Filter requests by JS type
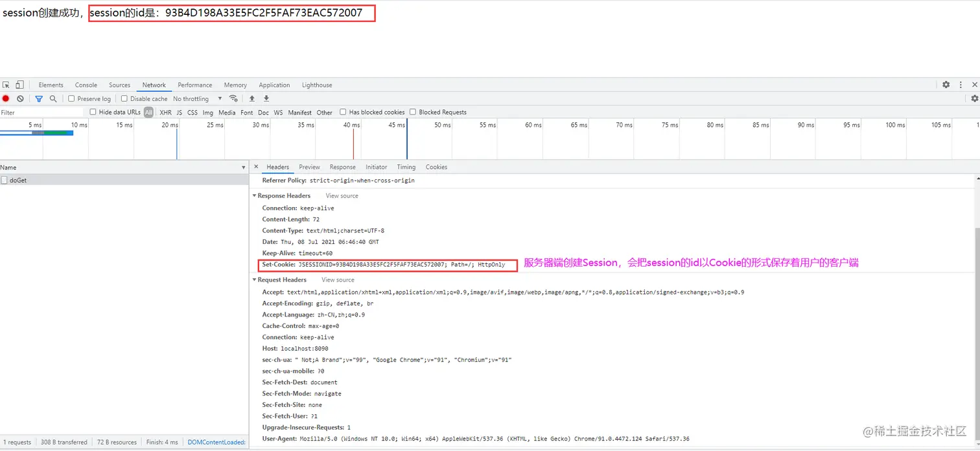The image size is (980, 451). pos(180,112)
